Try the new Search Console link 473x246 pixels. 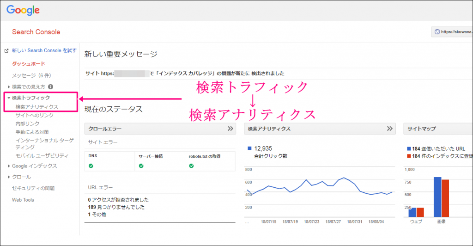44,50
